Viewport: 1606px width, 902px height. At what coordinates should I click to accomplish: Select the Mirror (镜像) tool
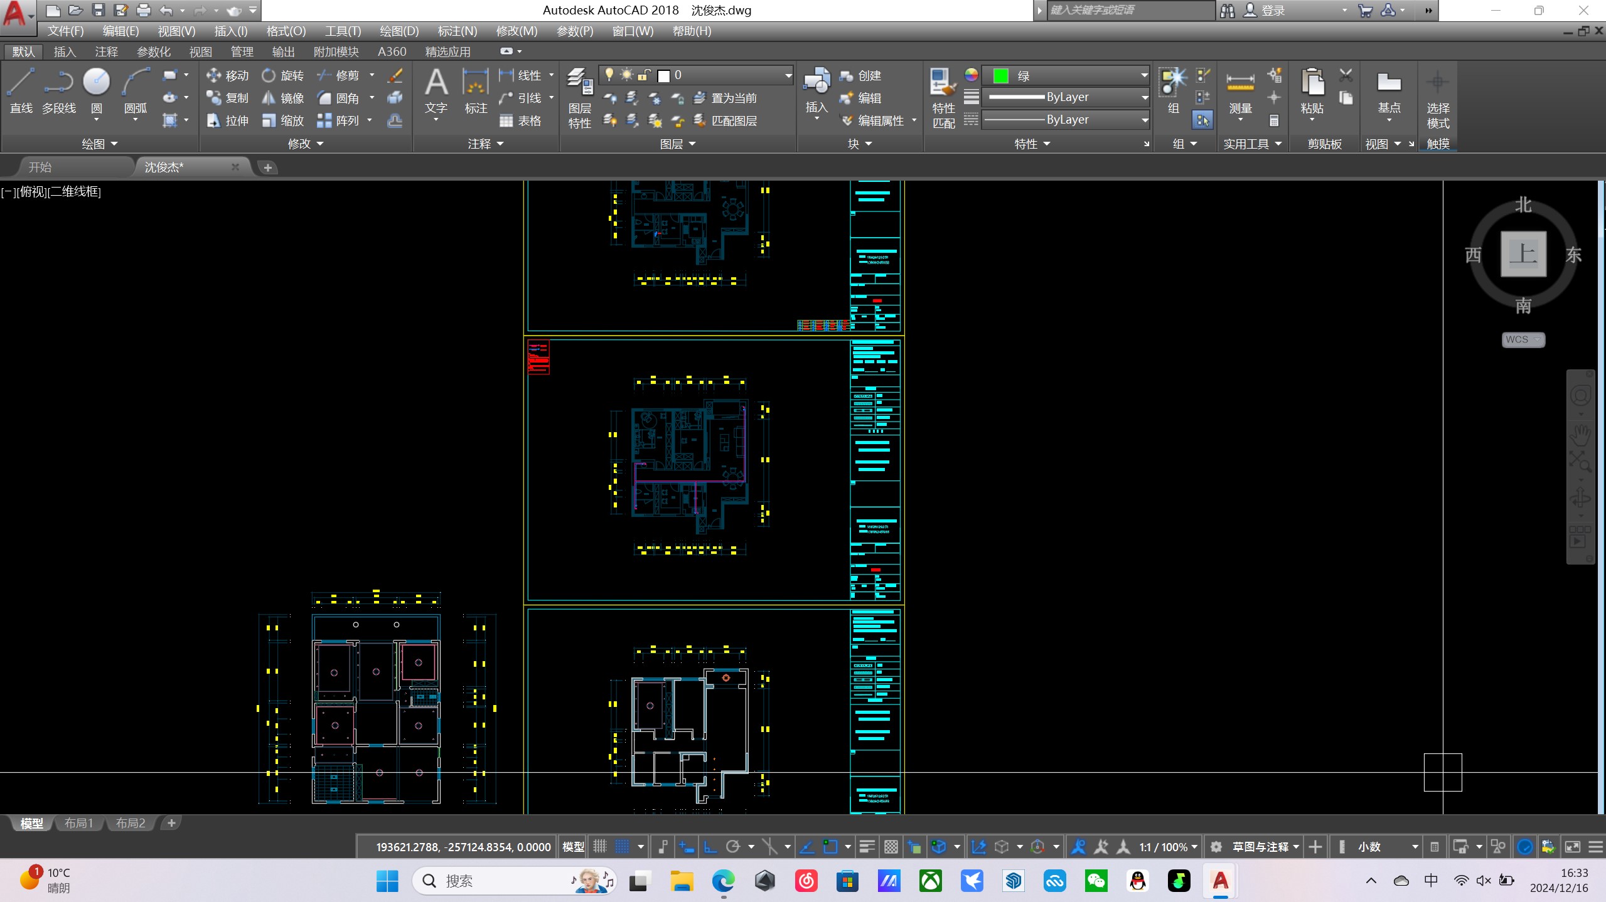click(269, 98)
